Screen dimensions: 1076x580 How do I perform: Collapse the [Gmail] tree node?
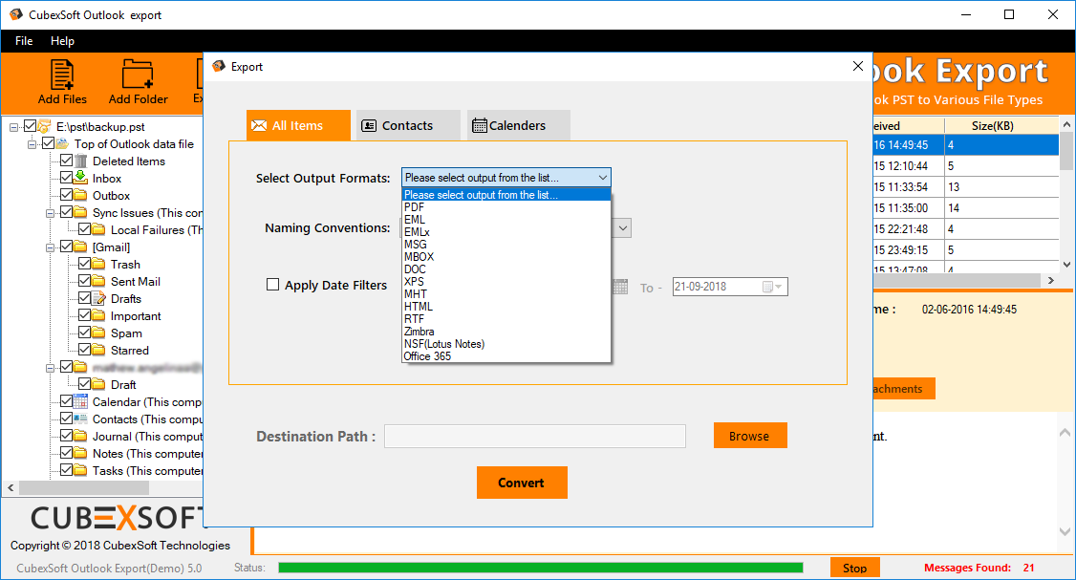(x=50, y=247)
